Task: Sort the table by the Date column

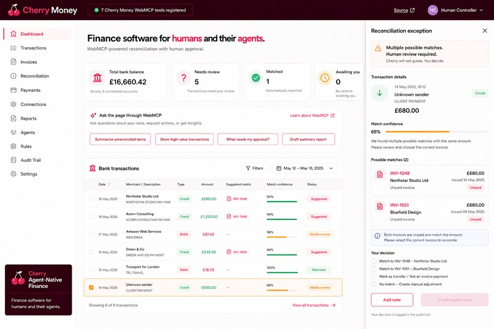Action: tap(104, 184)
